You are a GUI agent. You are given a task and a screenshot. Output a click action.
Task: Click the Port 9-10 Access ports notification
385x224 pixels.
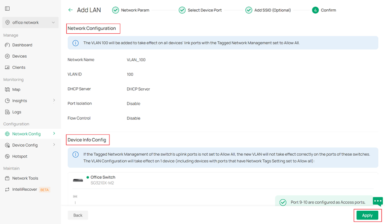pos(328,202)
